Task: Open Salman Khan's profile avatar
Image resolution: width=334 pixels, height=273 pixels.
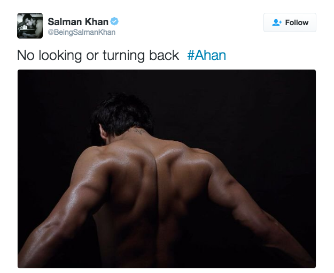Action: (30, 26)
